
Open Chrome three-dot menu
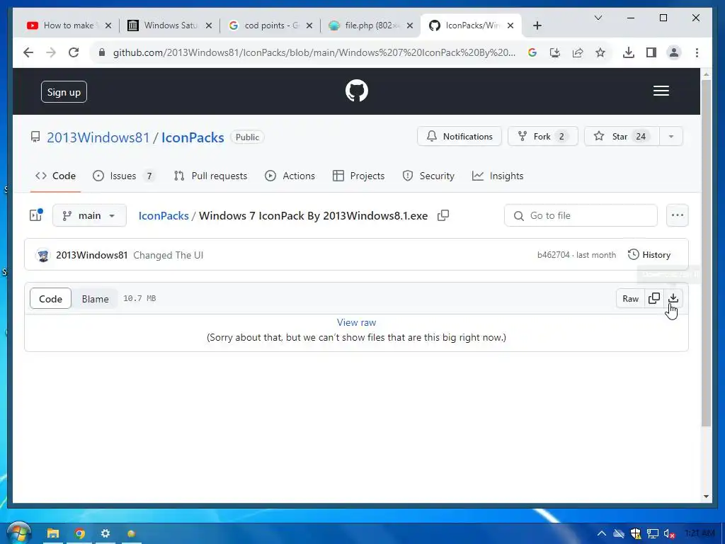click(697, 52)
